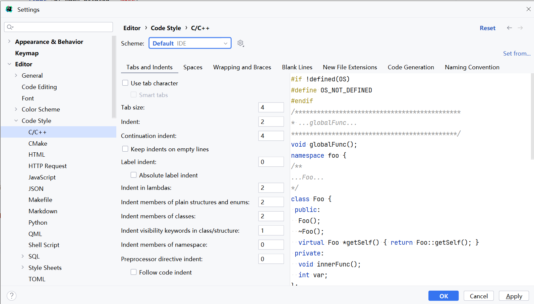Enable Follow code indent checkbox
This screenshot has width=534, height=304.
click(x=134, y=272)
